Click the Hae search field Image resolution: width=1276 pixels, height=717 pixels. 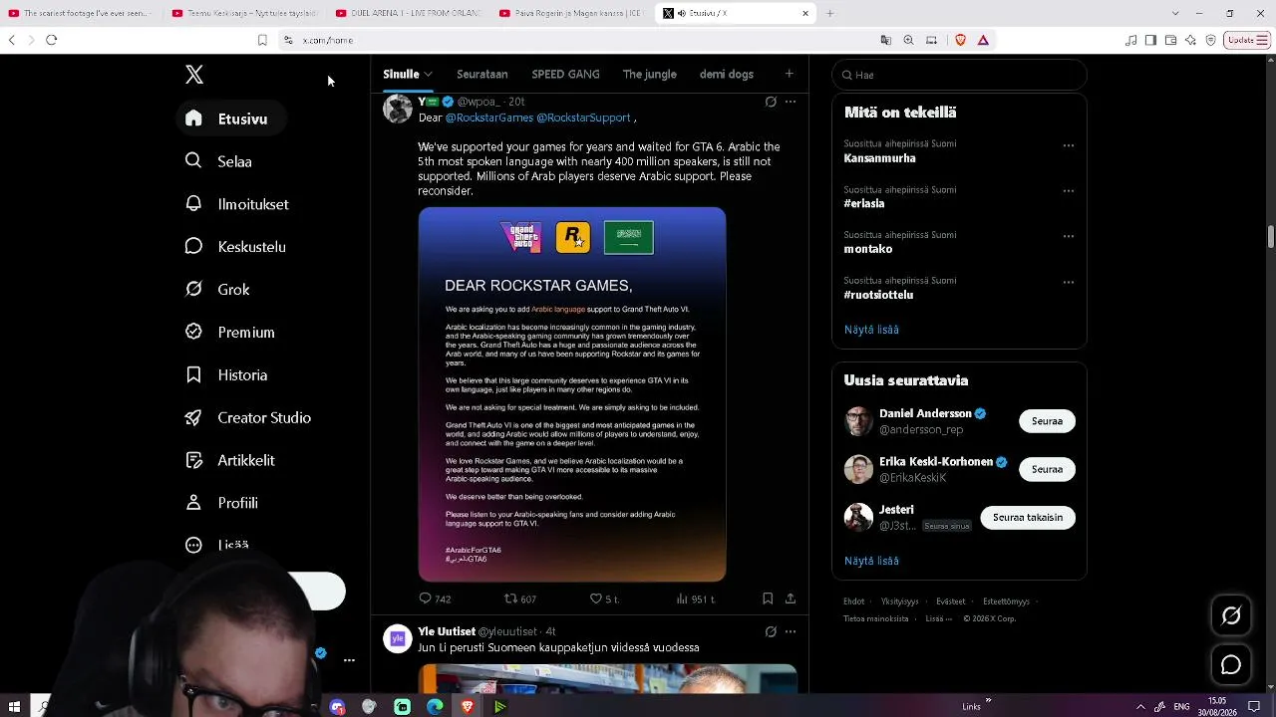[959, 75]
